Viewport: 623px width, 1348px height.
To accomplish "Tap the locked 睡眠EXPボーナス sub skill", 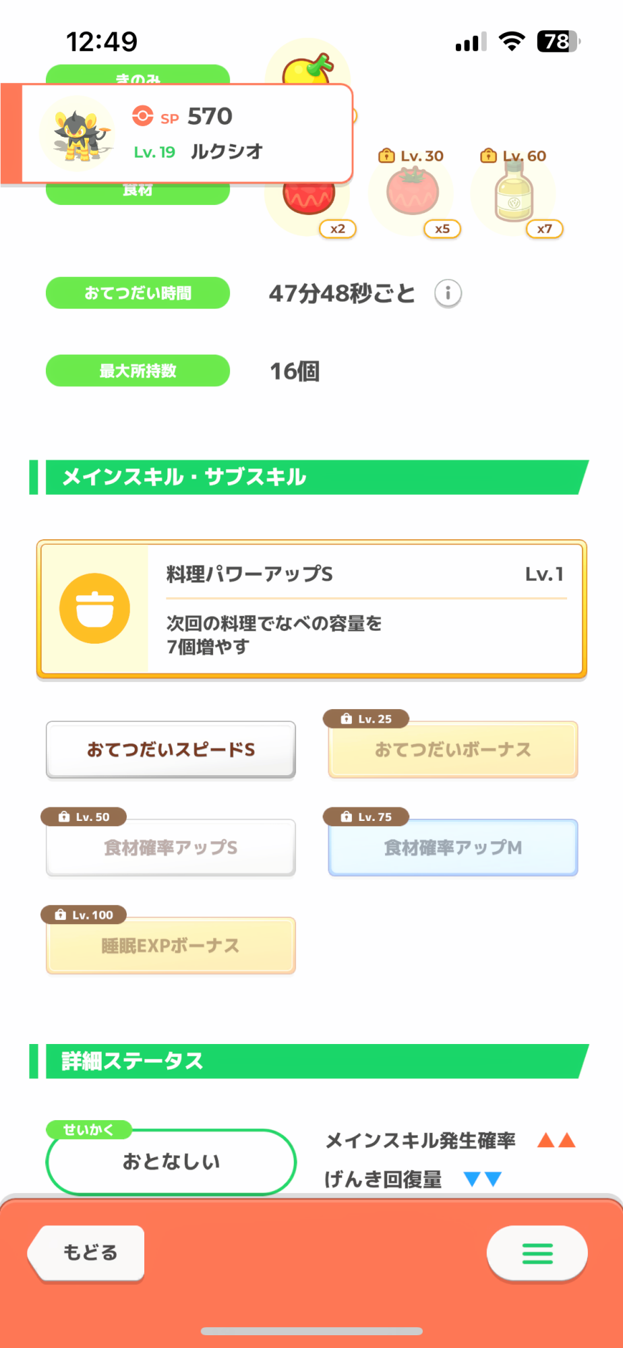I will 171,946.
